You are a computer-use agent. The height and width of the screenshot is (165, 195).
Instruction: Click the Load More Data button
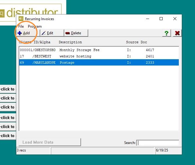pyautogui.click(x=50, y=142)
